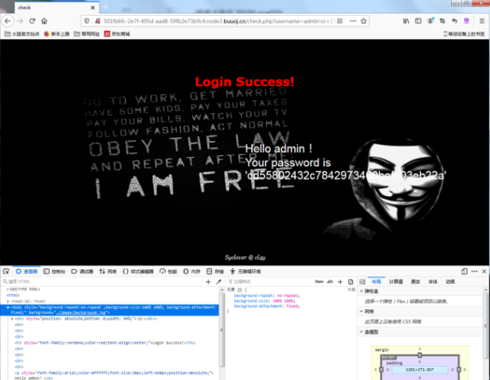Close the 'check' browser tab
This screenshot has width=490, height=380.
tap(92, 7)
